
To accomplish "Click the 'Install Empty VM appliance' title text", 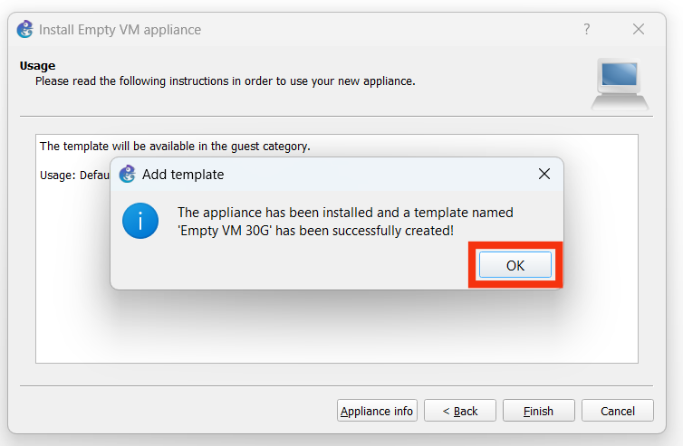I will point(120,30).
